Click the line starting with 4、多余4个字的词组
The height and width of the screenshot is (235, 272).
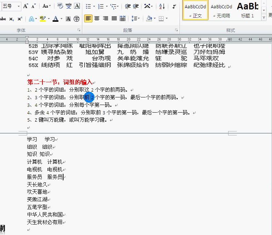[x=108, y=113]
